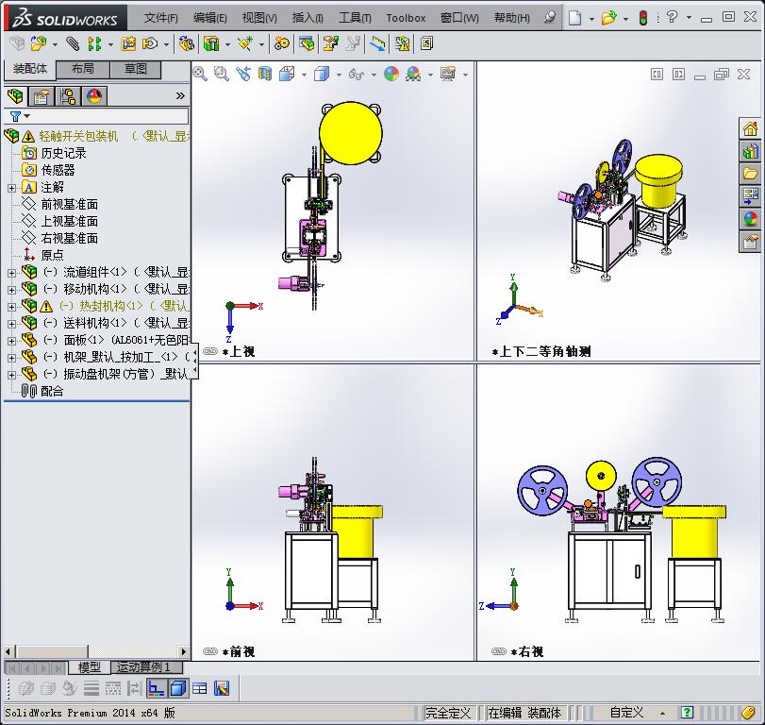This screenshot has width=765, height=725.
Task: Click the 自定义 units status bar button
Action: (x=627, y=713)
